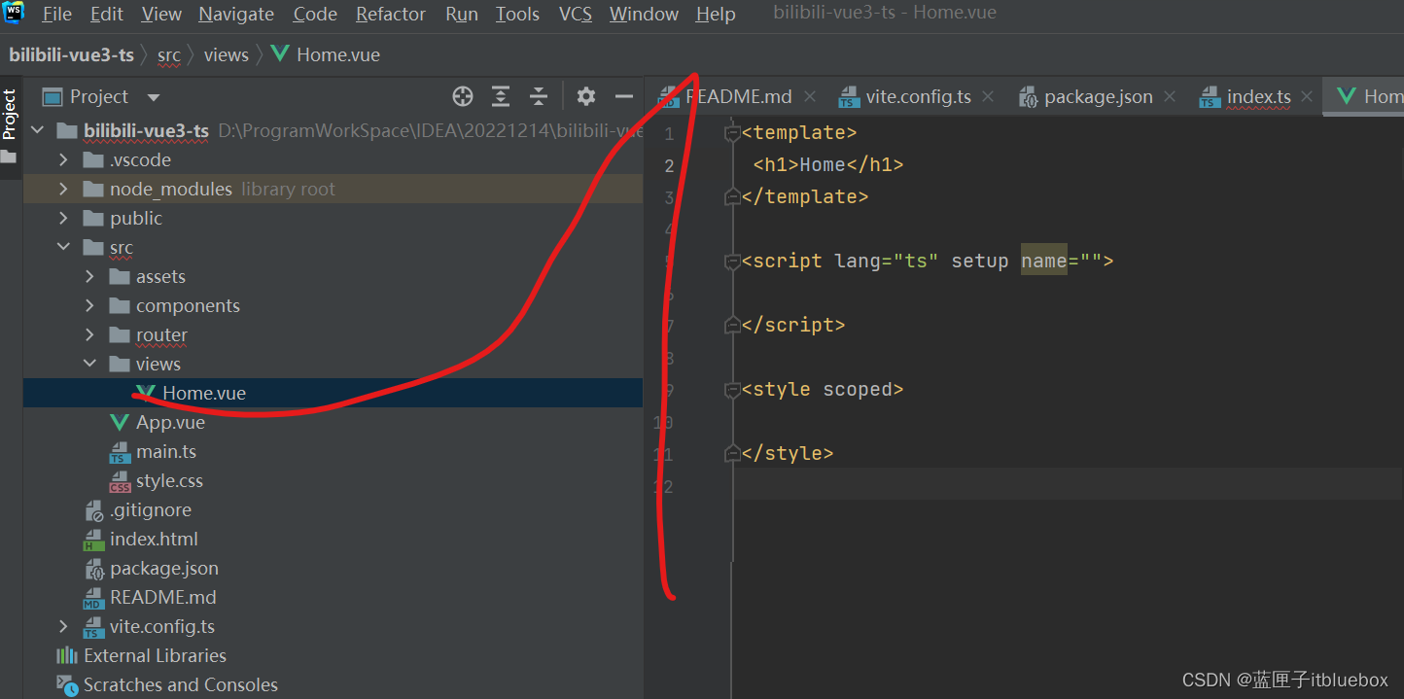Expand the public folder
Screen dimensions: 1404x699
point(64,218)
